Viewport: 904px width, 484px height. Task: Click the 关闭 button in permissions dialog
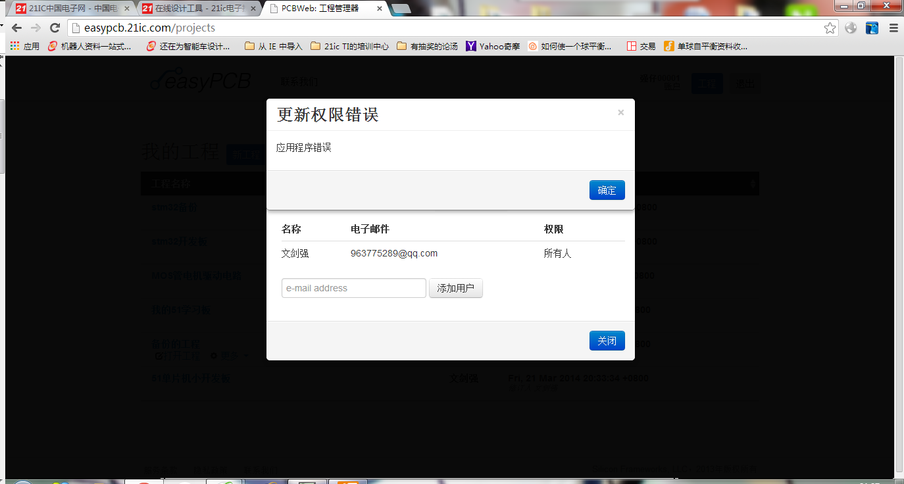(607, 341)
